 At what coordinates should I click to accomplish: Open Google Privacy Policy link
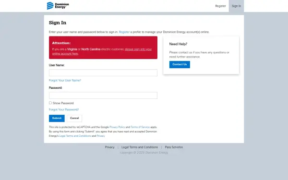tap(117, 127)
